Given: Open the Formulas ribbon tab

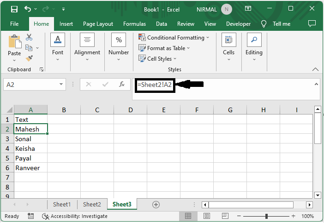Looking at the screenshot, I should pyautogui.click(x=134, y=24).
